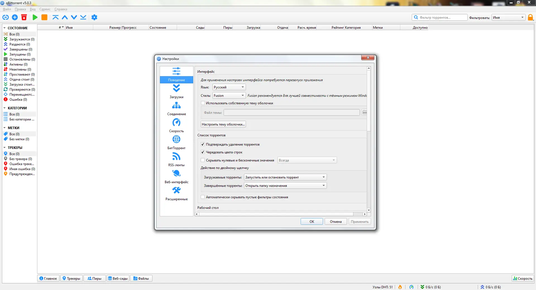Enable Использовать собственную тему оболочки
This screenshot has width=536, height=290.
[x=203, y=103]
